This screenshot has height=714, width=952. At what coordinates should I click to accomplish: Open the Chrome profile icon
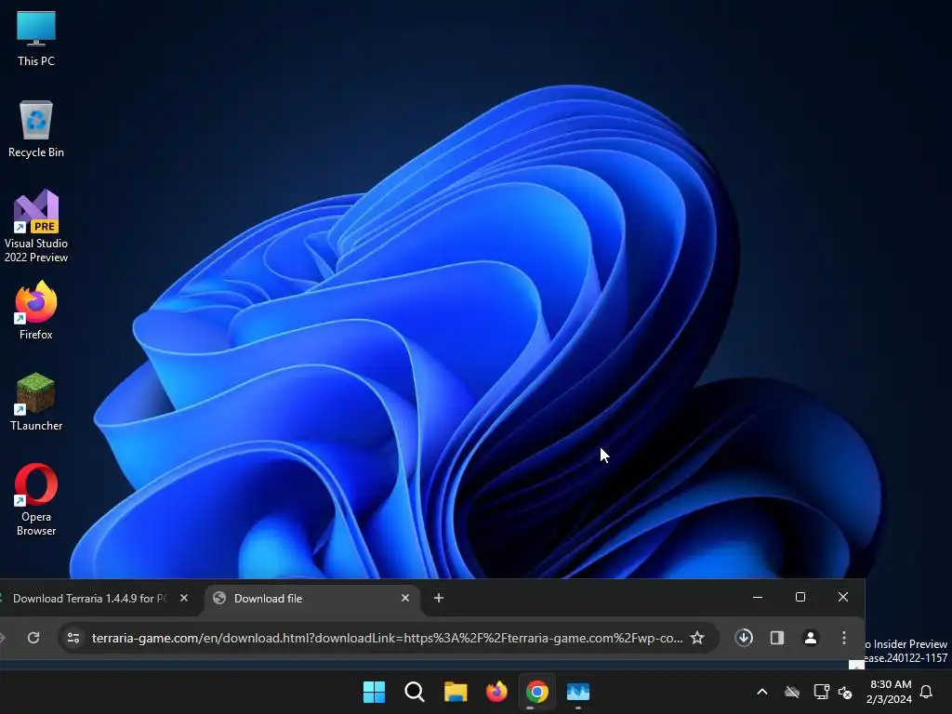click(811, 638)
